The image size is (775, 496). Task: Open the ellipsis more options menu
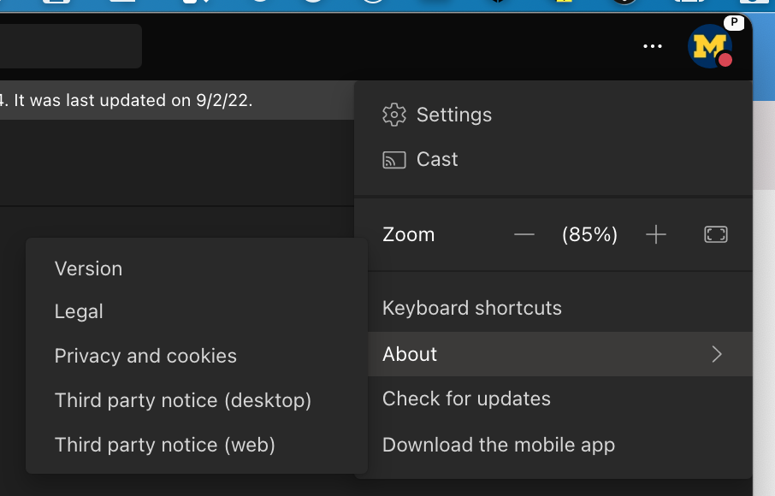tap(653, 46)
